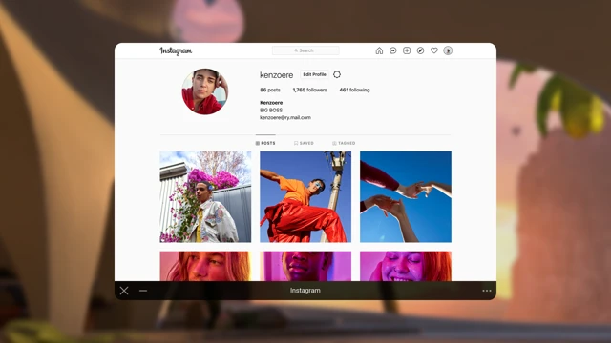
Task: Switch to the Posts tab
Action: coord(265,143)
